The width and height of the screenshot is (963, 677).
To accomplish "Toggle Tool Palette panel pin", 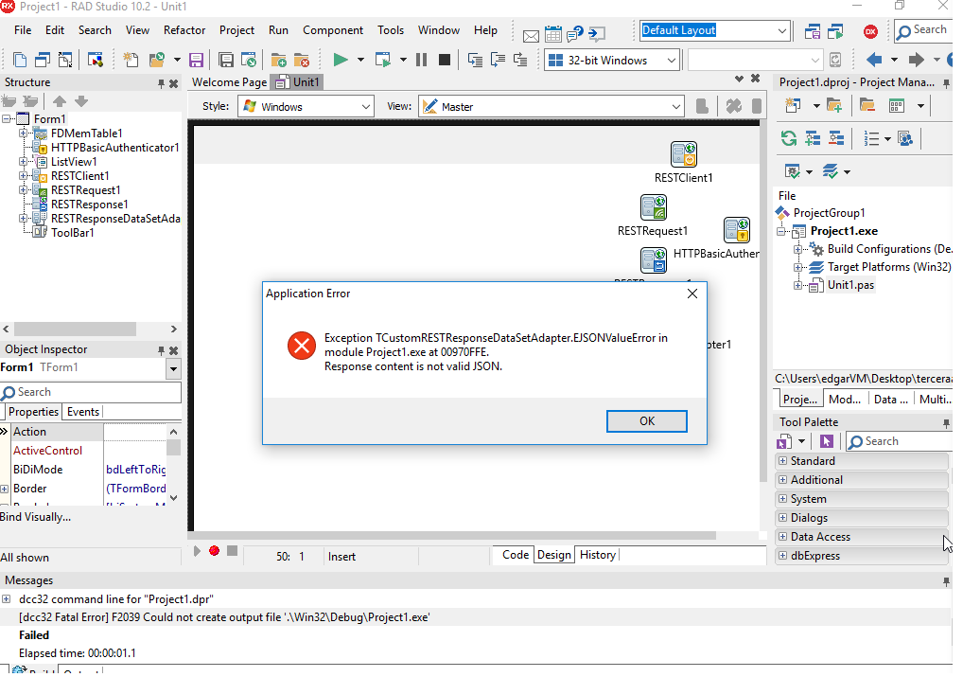I will pyautogui.click(x=946, y=423).
